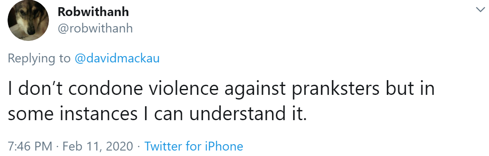Click the word "pranksters" in the tweet
This screenshot has width=489, height=156.
click(335, 89)
